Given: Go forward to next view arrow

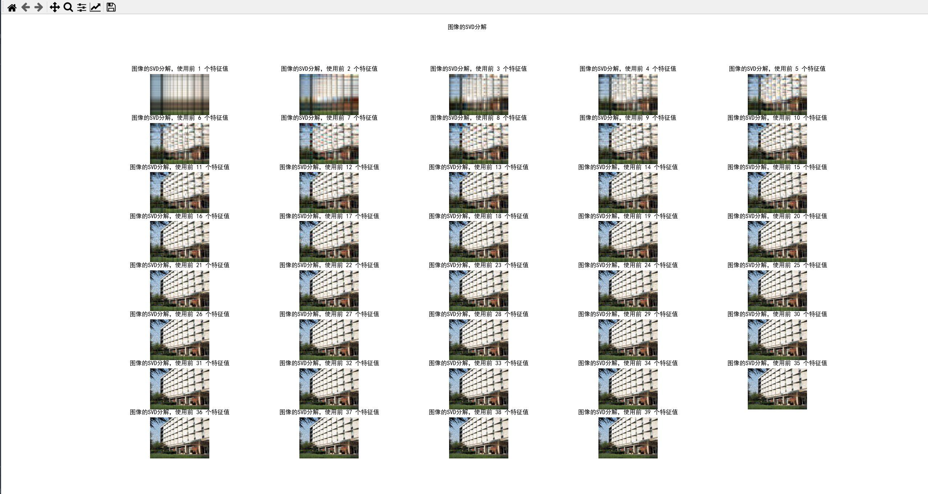Looking at the screenshot, I should tap(39, 7).
